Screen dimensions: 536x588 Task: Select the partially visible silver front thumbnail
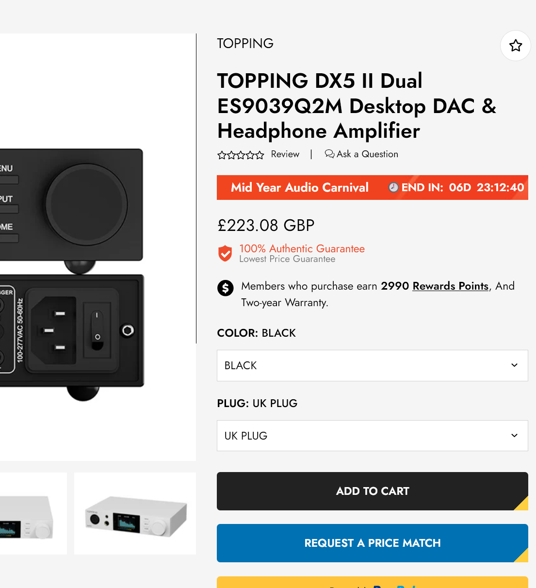coord(32,513)
